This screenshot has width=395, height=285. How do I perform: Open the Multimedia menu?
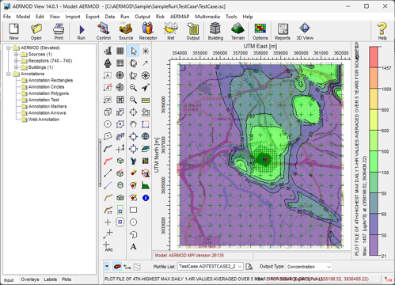coord(207,17)
